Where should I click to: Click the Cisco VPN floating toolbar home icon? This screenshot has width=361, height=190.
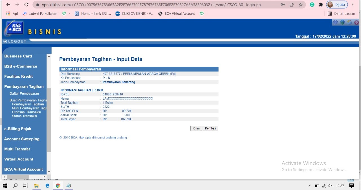(x=349, y=23)
